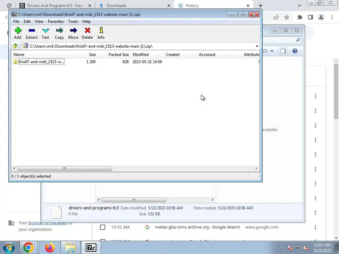This screenshot has width=339, height=254.
Task: Select the Kris47-and-miki_1513-w... folder
Action: 39,62
